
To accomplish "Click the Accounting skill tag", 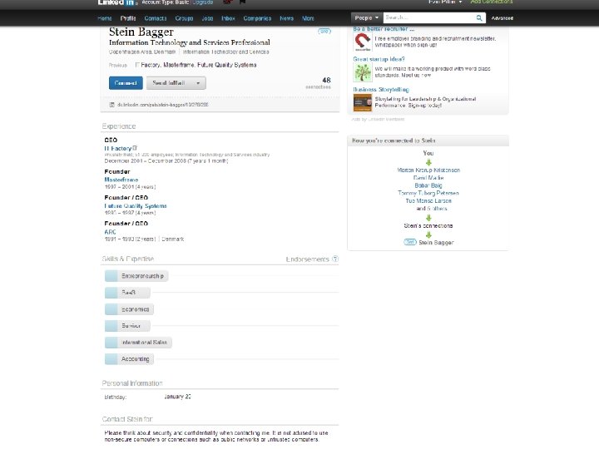I will pos(129,359).
